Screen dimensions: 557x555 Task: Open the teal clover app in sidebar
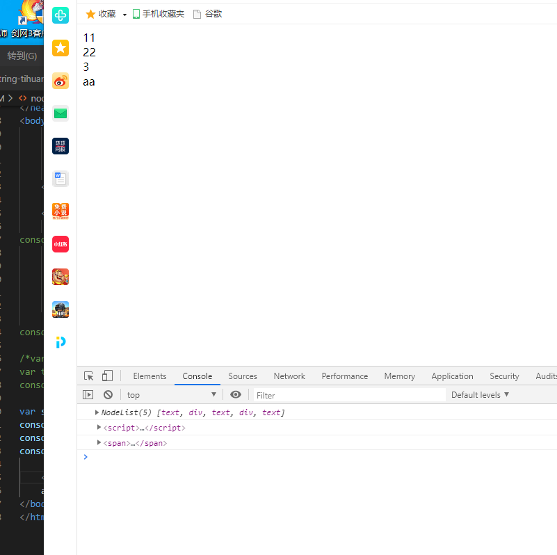(60, 15)
